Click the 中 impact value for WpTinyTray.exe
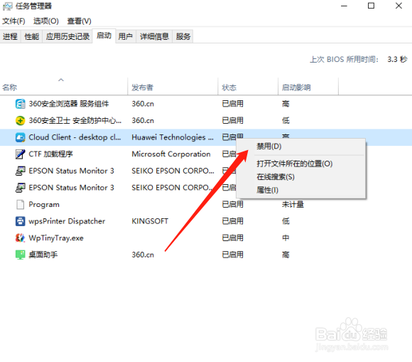Image resolution: width=412 pixels, height=362 pixels. pos(286,238)
